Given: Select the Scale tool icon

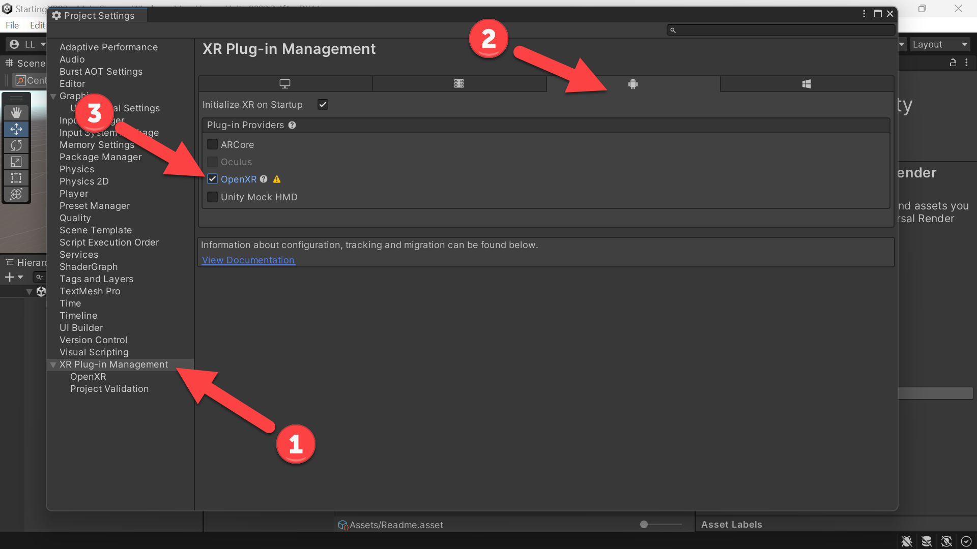Looking at the screenshot, I should pyautogui.click(x=16, y=162).
